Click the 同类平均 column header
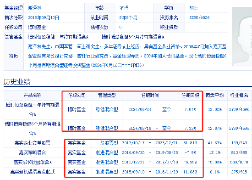 tap(215, 96)
